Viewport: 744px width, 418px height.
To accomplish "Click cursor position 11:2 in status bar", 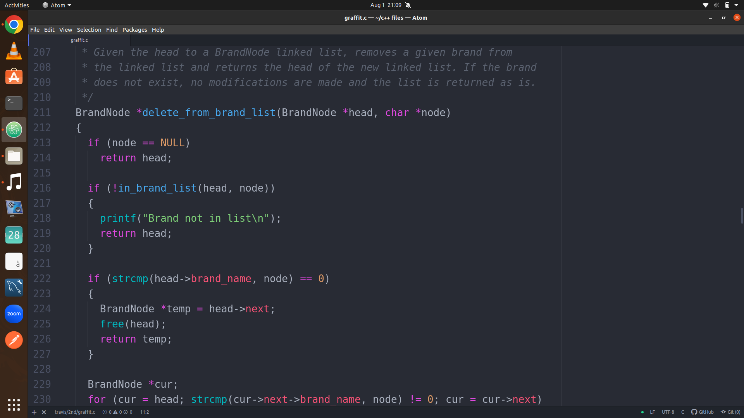I will [145, 412].
